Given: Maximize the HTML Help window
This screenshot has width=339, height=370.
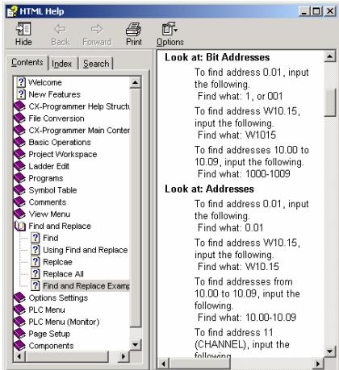Looking at the screenshot, I should tap(316, 11).
